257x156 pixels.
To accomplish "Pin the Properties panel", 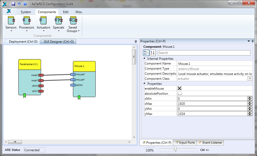I will pos(252,41).
